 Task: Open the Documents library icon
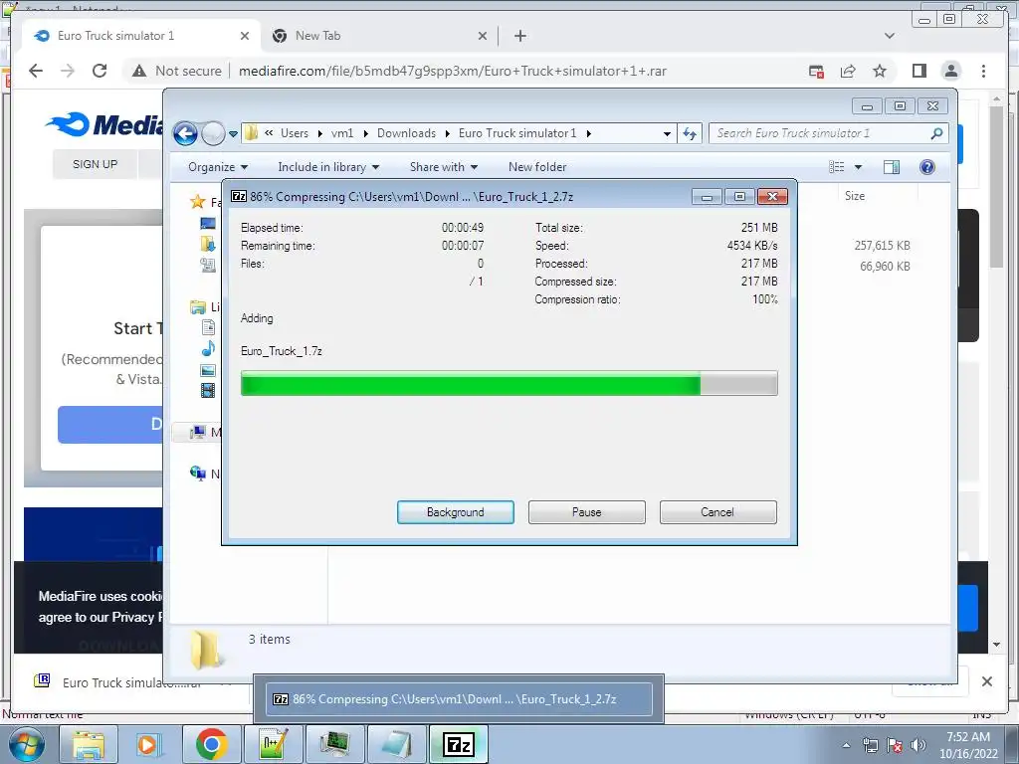click(208, 327)
